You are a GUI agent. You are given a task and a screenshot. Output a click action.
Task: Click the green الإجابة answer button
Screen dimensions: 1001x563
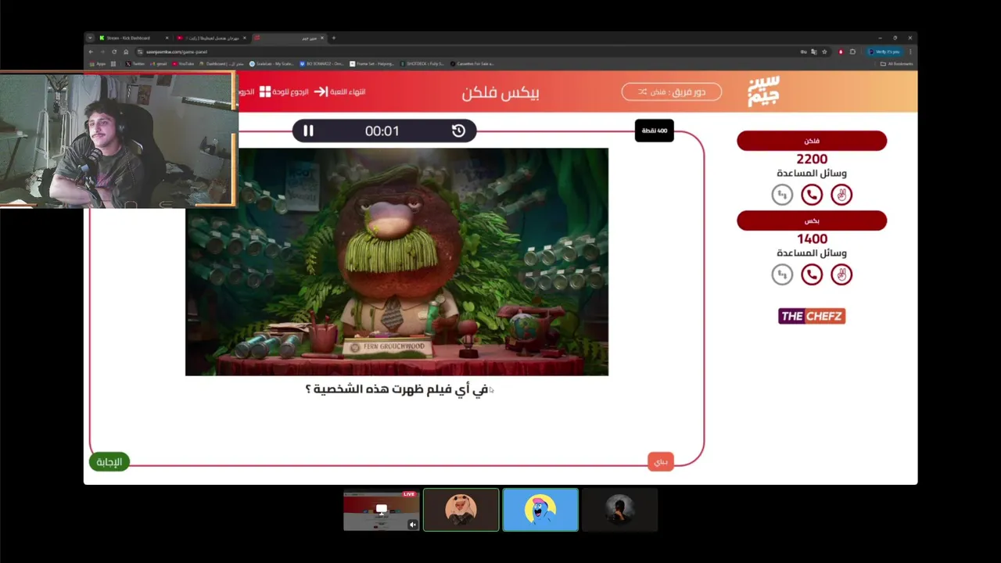(x=109, y=462)
